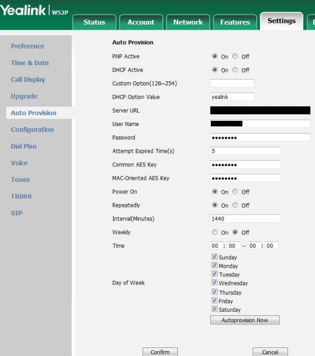
Task: Set Repeatedly to Off
Action: coord(235,205)
